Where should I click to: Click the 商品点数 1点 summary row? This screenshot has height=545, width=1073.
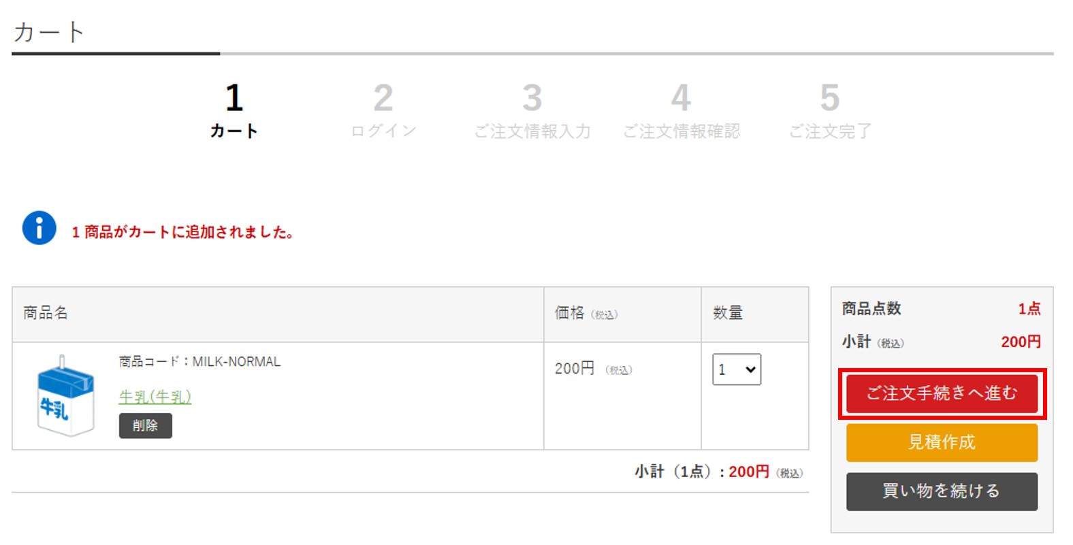942,309
